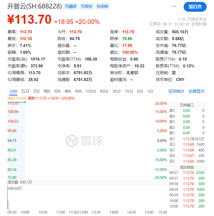Screen dimensions: 214x216
Task: Switch to the 1分 interval
Action: click(150, 91)
